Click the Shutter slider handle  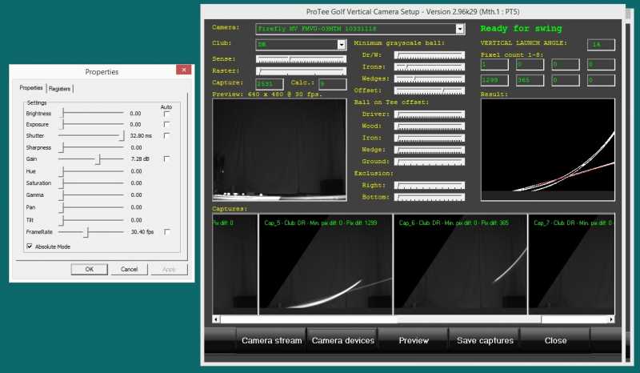[x=122, y=135]
